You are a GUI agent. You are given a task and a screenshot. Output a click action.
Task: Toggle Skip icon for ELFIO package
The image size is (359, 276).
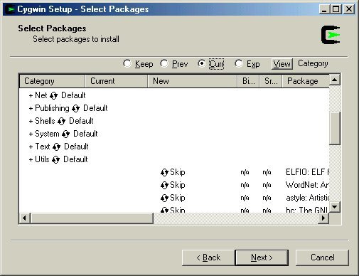pyautogui.click(x=164, y=172)
